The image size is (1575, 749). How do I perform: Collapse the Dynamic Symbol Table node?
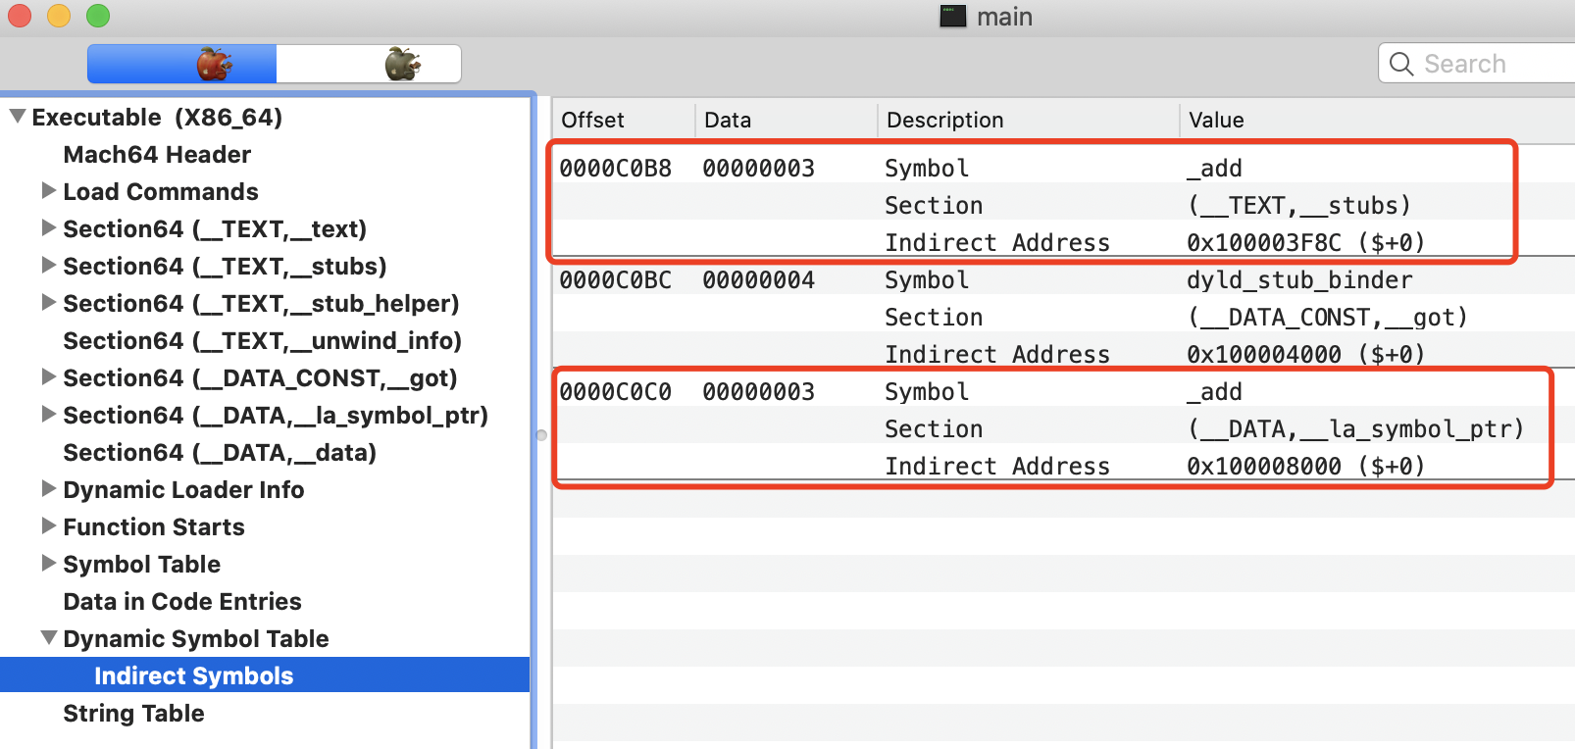click(48, 638)
